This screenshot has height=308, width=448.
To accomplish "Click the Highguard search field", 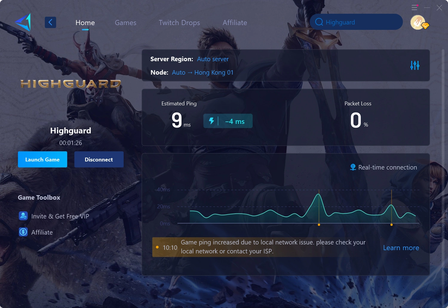I will click(356, 22).
